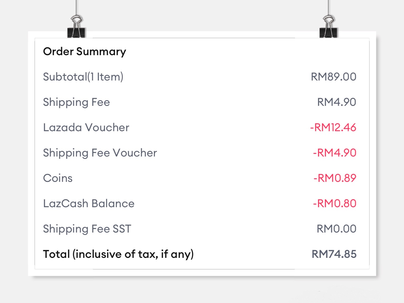Select the Shipping Fee row label

[x=76, y=102]
